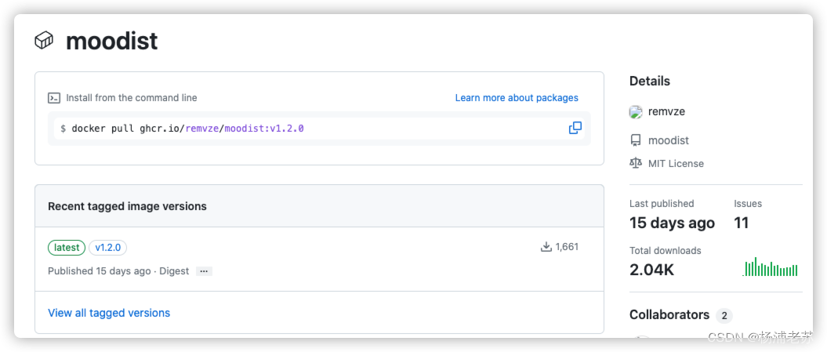The height and width of the screenshot is (352, 827).
Task: Click the 15 days ago value
Action: pyautogui.click(x=672, y=223)
